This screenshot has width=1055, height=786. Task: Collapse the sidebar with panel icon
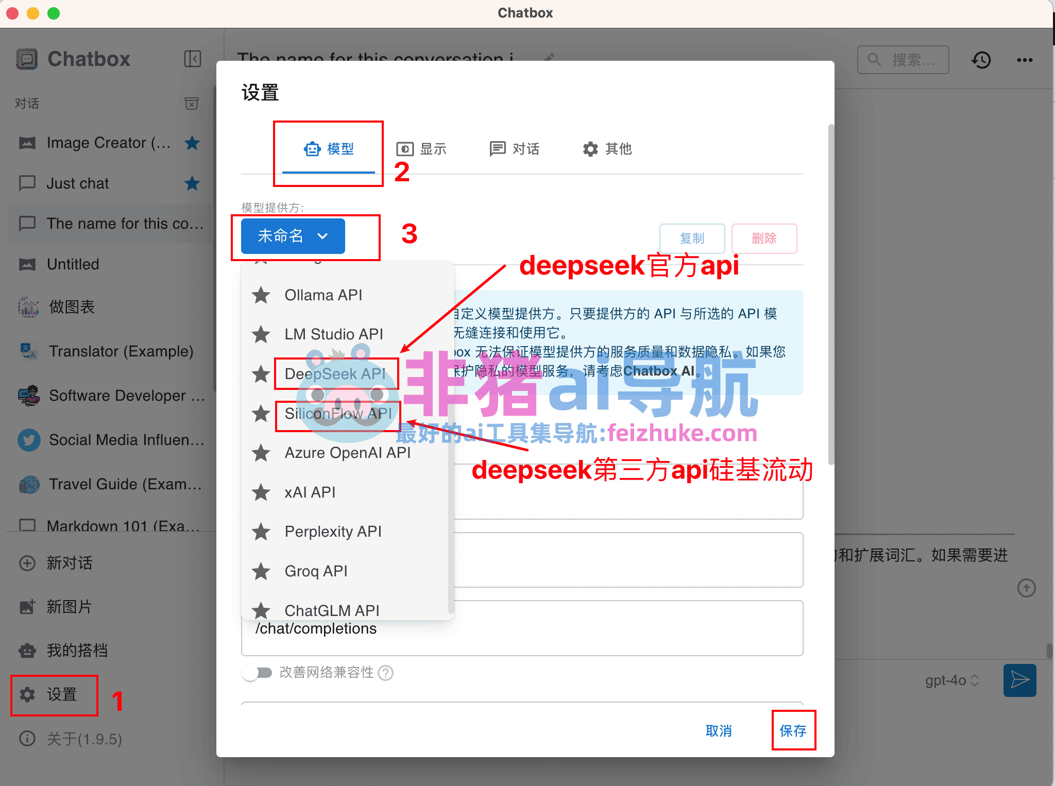pyautogui.click(x=192, y=59)
